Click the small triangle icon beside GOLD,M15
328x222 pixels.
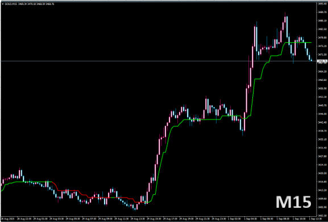pyautogui.click(x=2, y=4)
